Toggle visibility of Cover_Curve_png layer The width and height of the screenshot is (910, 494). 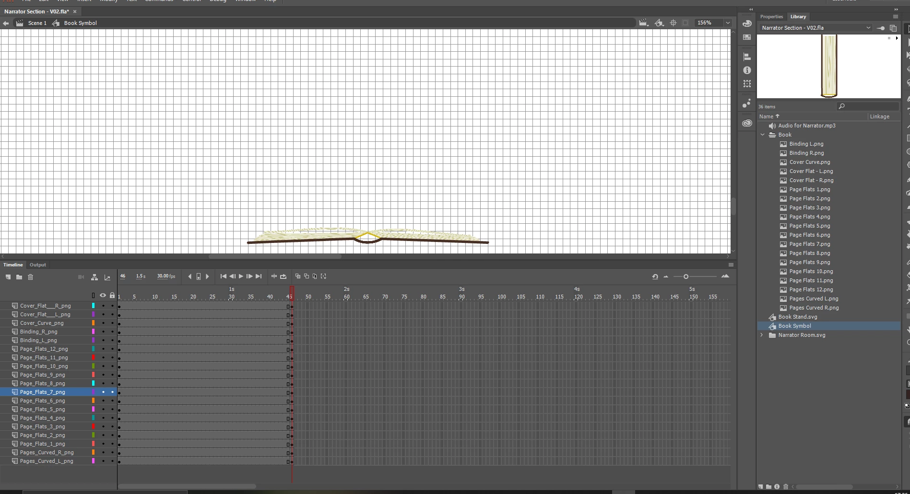(103, 323)
